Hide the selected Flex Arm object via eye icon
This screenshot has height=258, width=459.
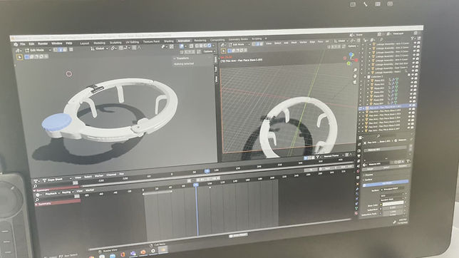pos(411,105)
